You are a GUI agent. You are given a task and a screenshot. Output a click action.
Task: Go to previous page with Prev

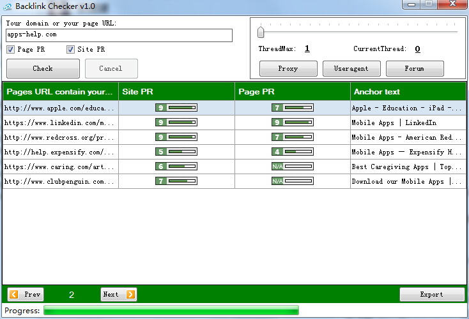tap(26, 294)
